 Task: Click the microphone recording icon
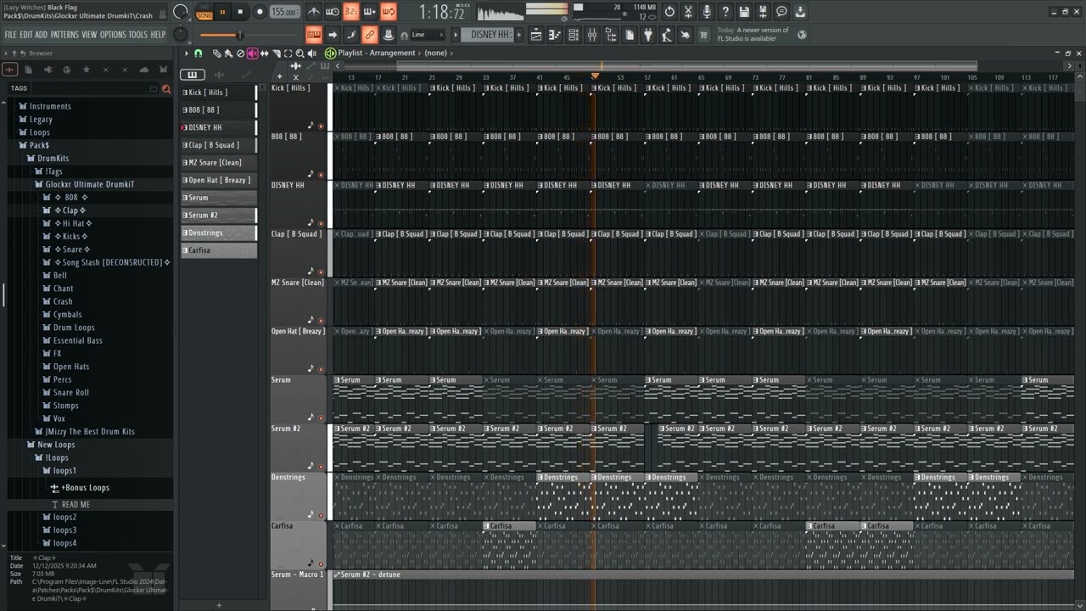707,12
